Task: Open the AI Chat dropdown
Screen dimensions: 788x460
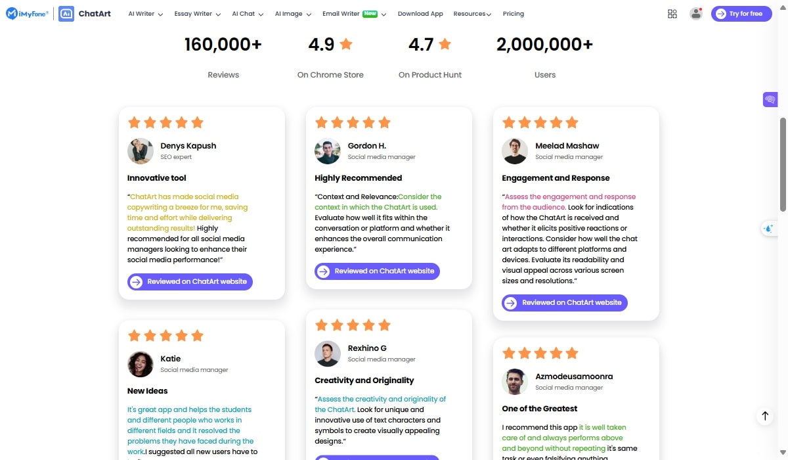Action: pos(248,14)
